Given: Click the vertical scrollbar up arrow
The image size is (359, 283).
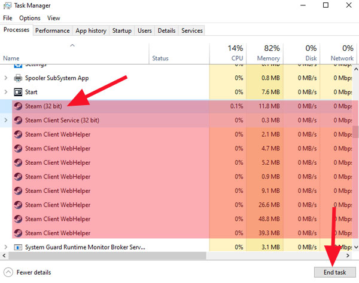Looking at the screenshot, I should pyautogui.click(x=356, y=69).
